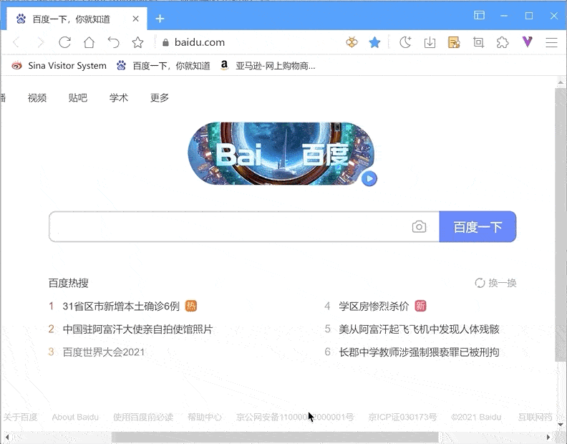Click the blue bookmarked star icon
This screenshot has width=567, height=444.
click(374, 42)
